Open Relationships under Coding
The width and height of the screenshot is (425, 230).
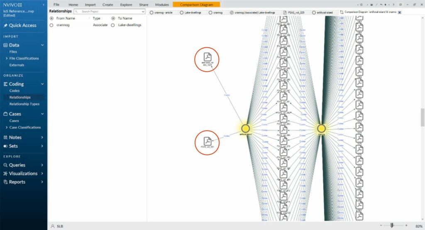click(20, 97)
